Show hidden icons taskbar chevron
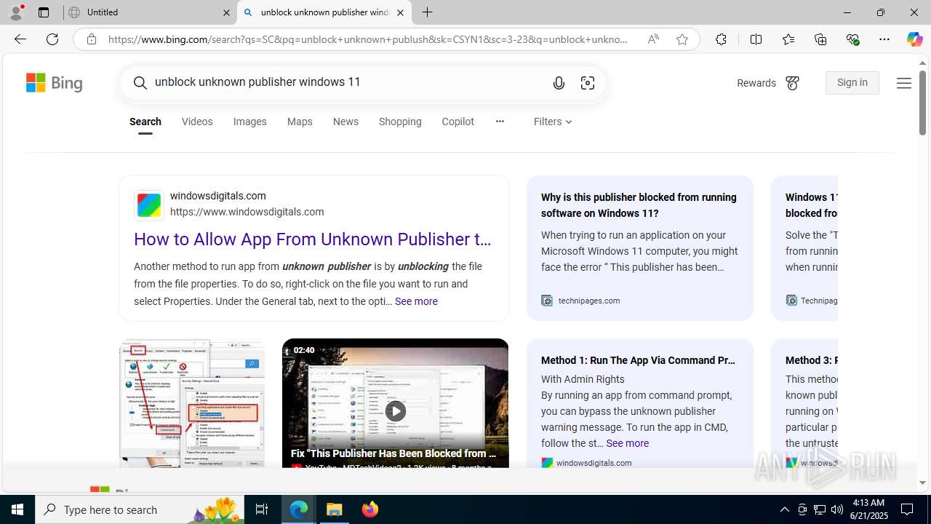 (784, 509)
